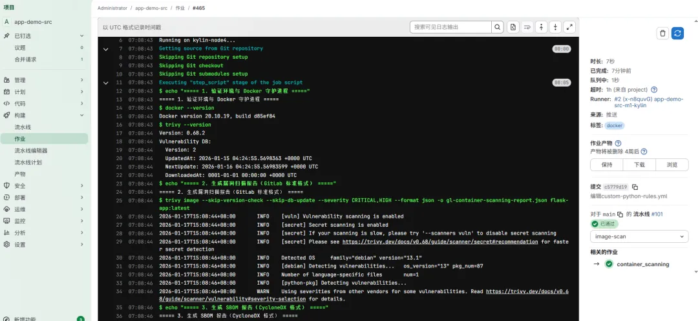Open trivy secret recommendation docs link

(x=440, y=242)
